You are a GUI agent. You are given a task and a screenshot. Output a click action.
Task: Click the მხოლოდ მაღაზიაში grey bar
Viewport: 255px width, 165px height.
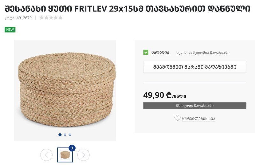pos(195,106)
